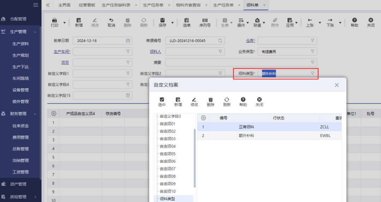Select the 领料单 tab

click(252, 5)
